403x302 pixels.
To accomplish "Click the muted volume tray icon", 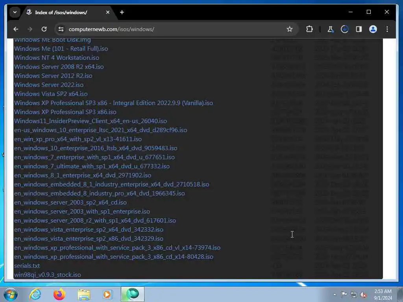I will (x=363, y=295).
